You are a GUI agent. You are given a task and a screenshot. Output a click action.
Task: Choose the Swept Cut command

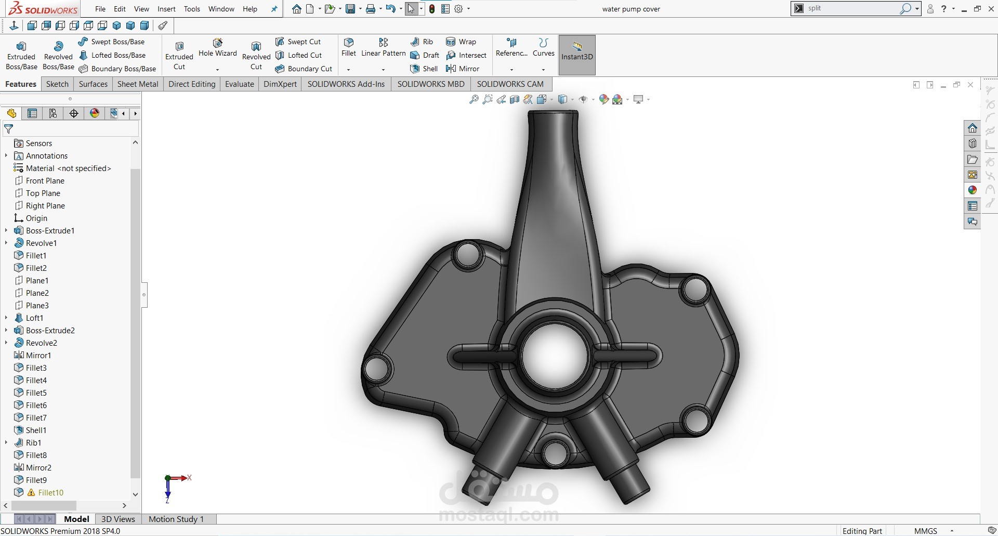point(298,42)
